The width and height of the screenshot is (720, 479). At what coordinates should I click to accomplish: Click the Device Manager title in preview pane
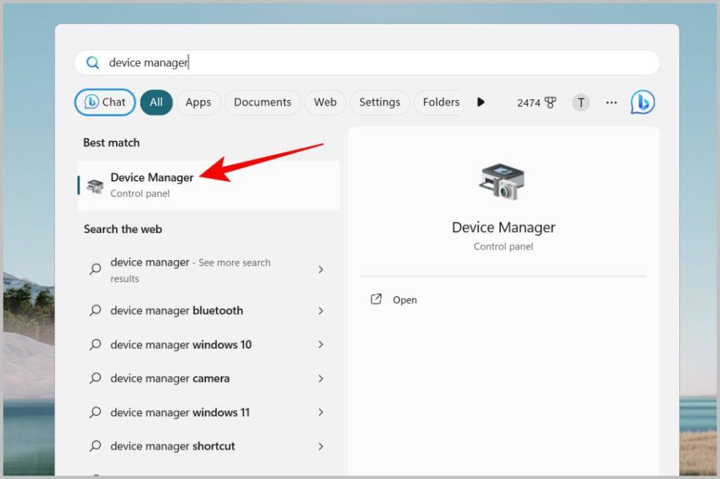pyautogui.click(x=503, y=227)
